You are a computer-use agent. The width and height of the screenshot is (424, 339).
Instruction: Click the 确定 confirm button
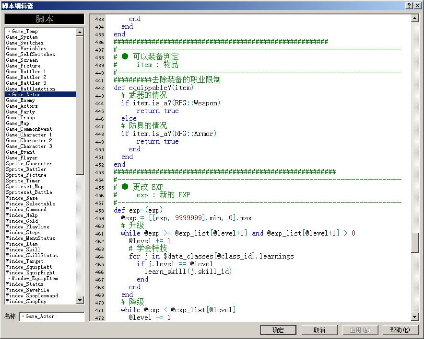tap(278, 330)
